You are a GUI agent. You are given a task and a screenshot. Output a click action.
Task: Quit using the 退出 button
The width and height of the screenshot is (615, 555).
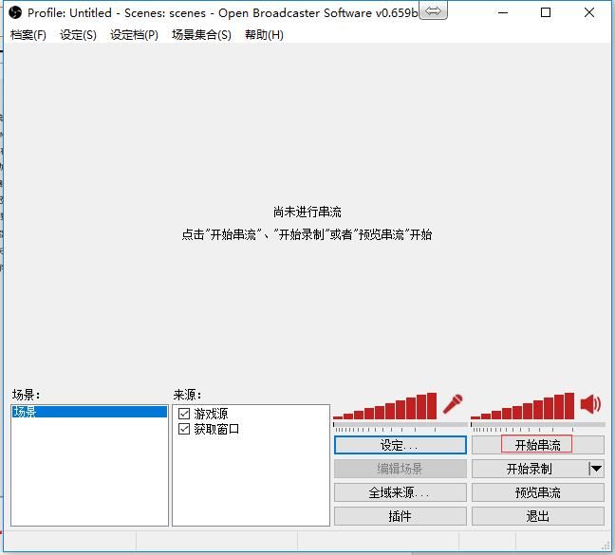pos(538,516)
